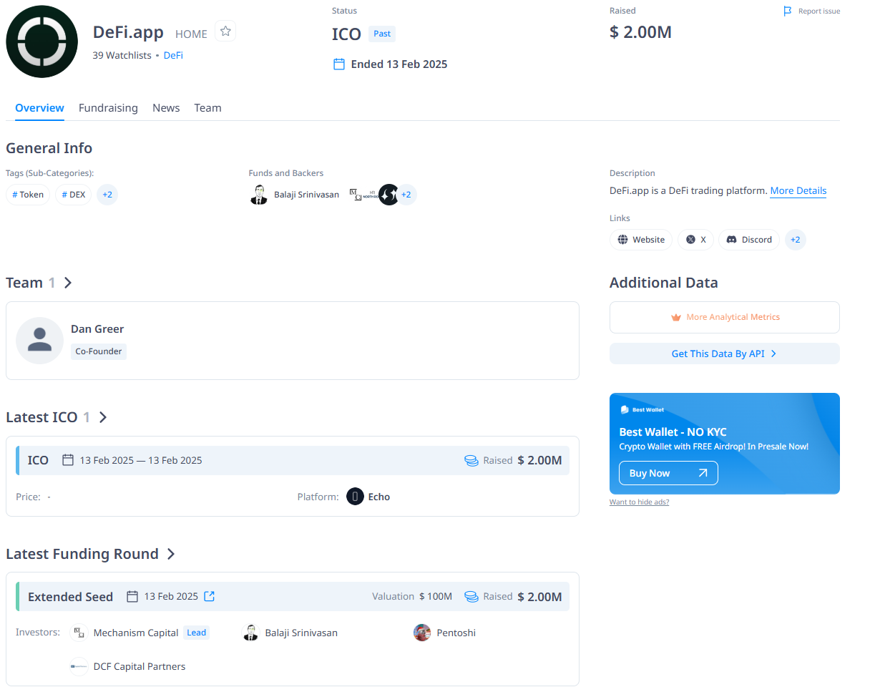This screenshot has width=870, height=687.
Task: Click the dark star logo in Funds and Backers
Action: click(389, 195)
